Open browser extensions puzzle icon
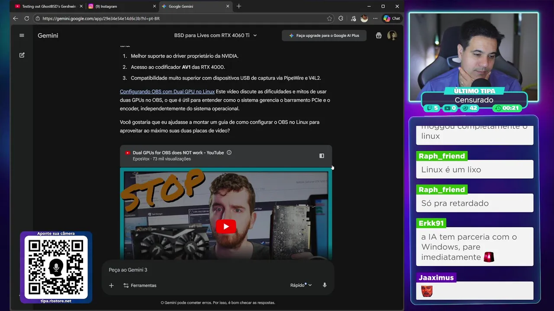 coord(341,19)
